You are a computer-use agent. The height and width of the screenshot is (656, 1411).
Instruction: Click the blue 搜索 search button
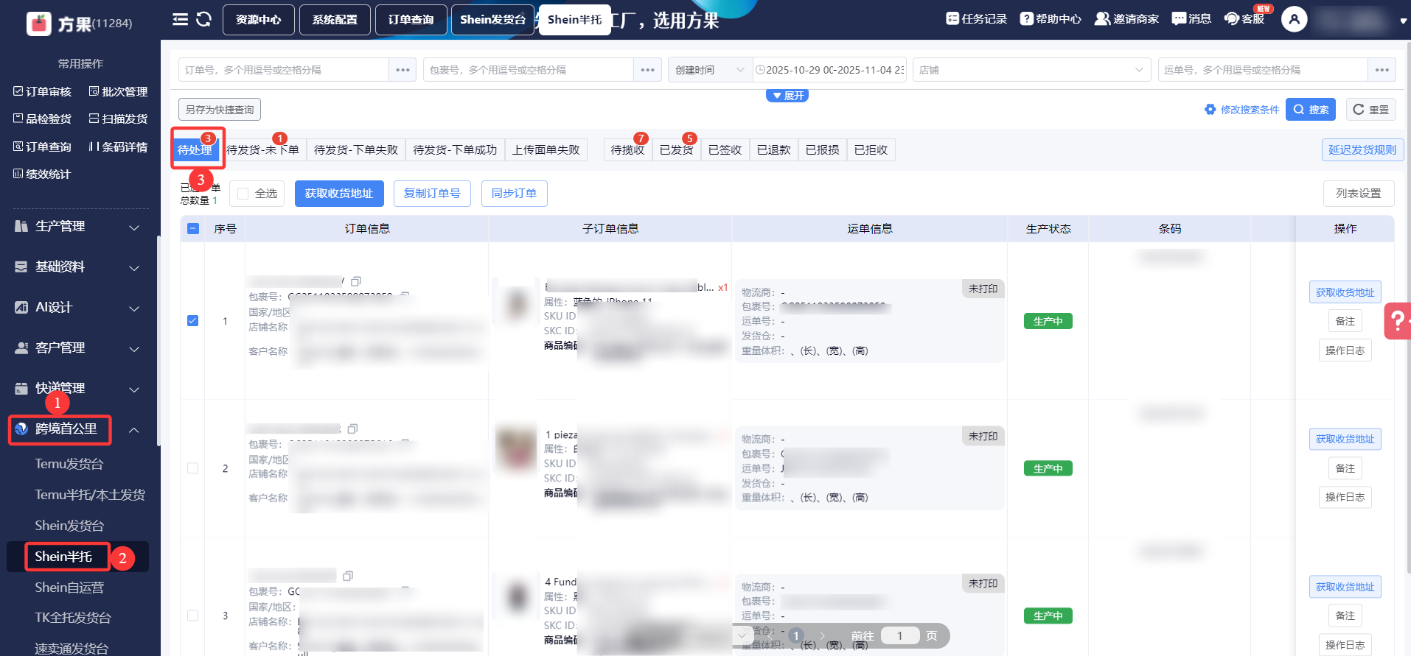point(1310,110)
